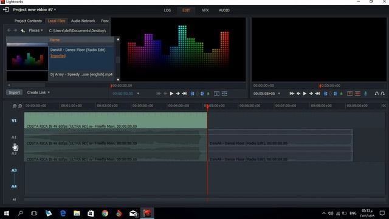The image size is (389, 219).
Task: Jump to end in source viewer
Action: pyautogui.click(x=184, y=94)
